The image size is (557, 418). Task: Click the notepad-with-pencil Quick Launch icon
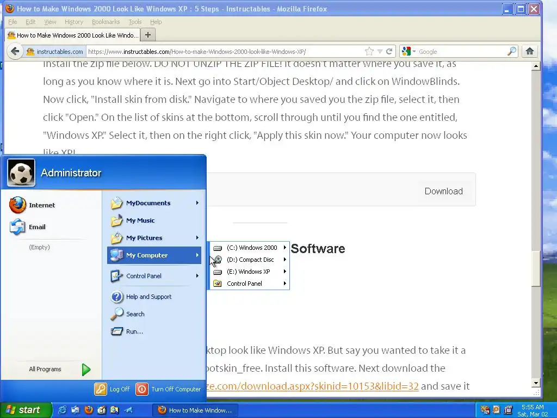click(x=102, y=410)
